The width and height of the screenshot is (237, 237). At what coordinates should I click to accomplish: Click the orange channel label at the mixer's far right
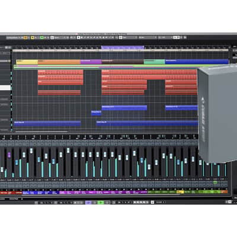click(224, 192)
